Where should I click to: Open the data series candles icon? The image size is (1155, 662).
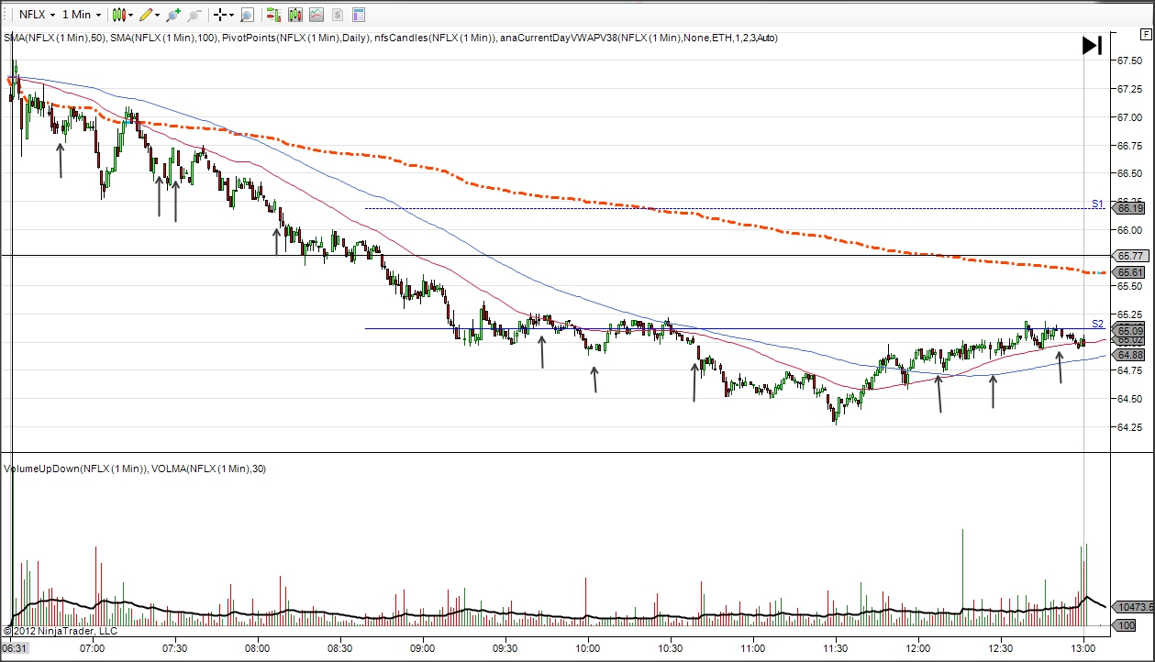(x=295, y=15)
